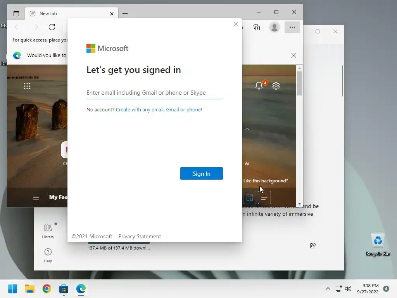Screen dimensions: 397x298
Task: Select the Recycle Bin desktop icon
Action: click(x=378, y=245)
